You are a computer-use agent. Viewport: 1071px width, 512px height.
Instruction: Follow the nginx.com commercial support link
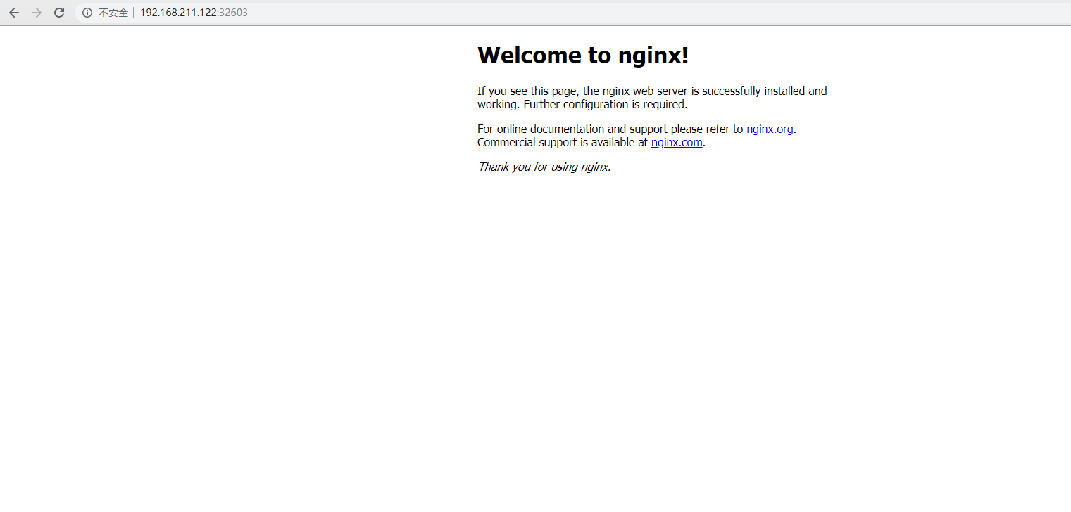click(x=677, y=142)
